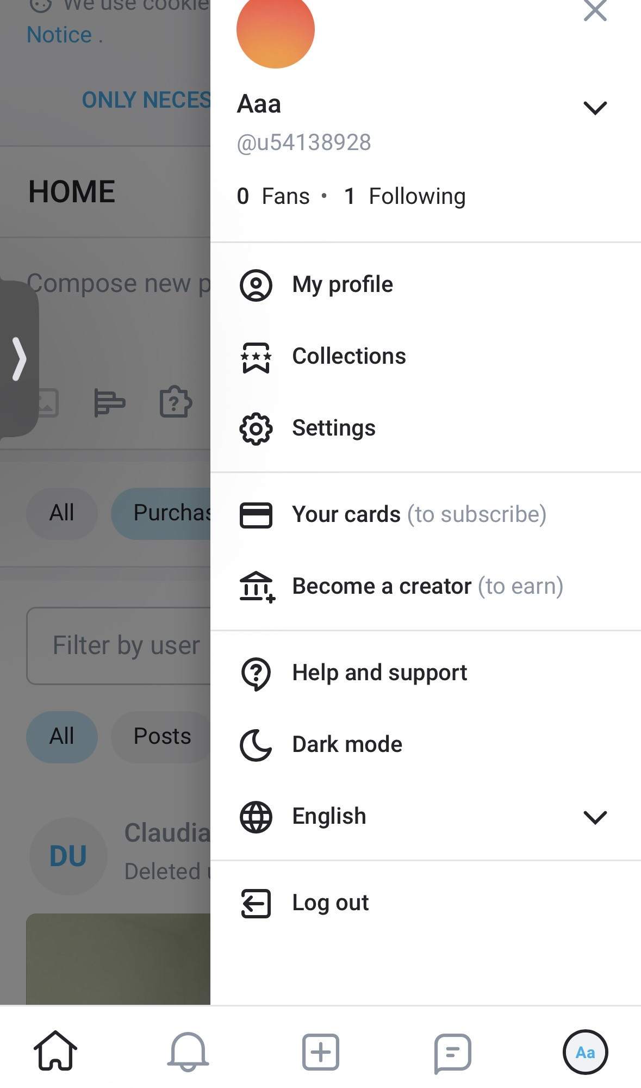Viewport: 641px width, 1088px height.
Task: Tap the orange profile avatar picture
Action: click(x=276, y=30)
